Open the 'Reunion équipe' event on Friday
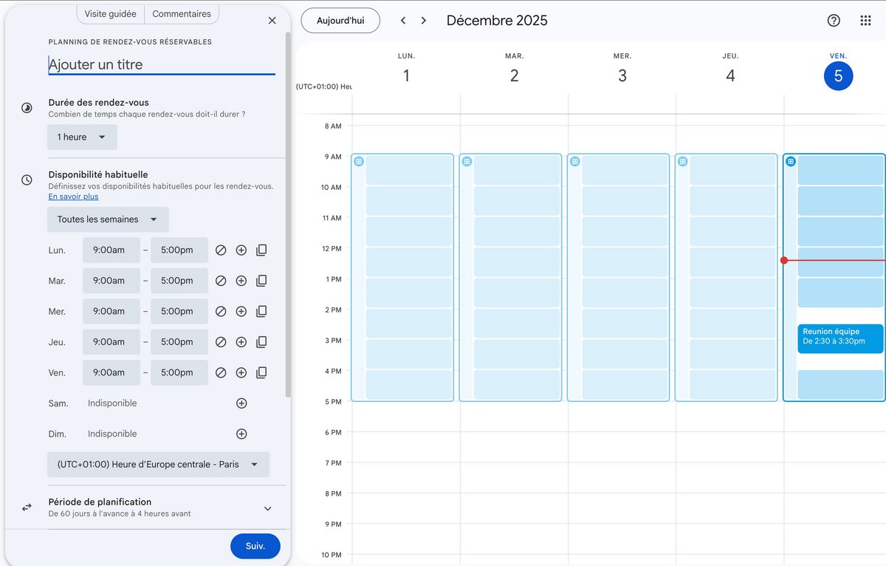The width and height of the screenshot is (886, 566). click(x=839, y=338)
